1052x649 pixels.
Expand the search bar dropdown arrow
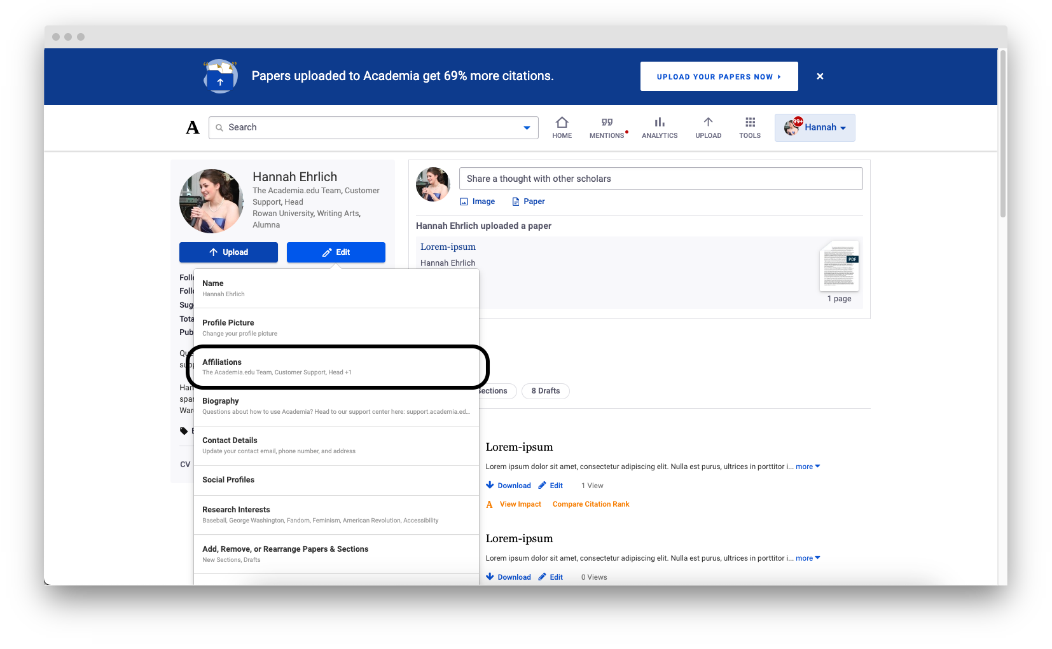coord(527,127)
